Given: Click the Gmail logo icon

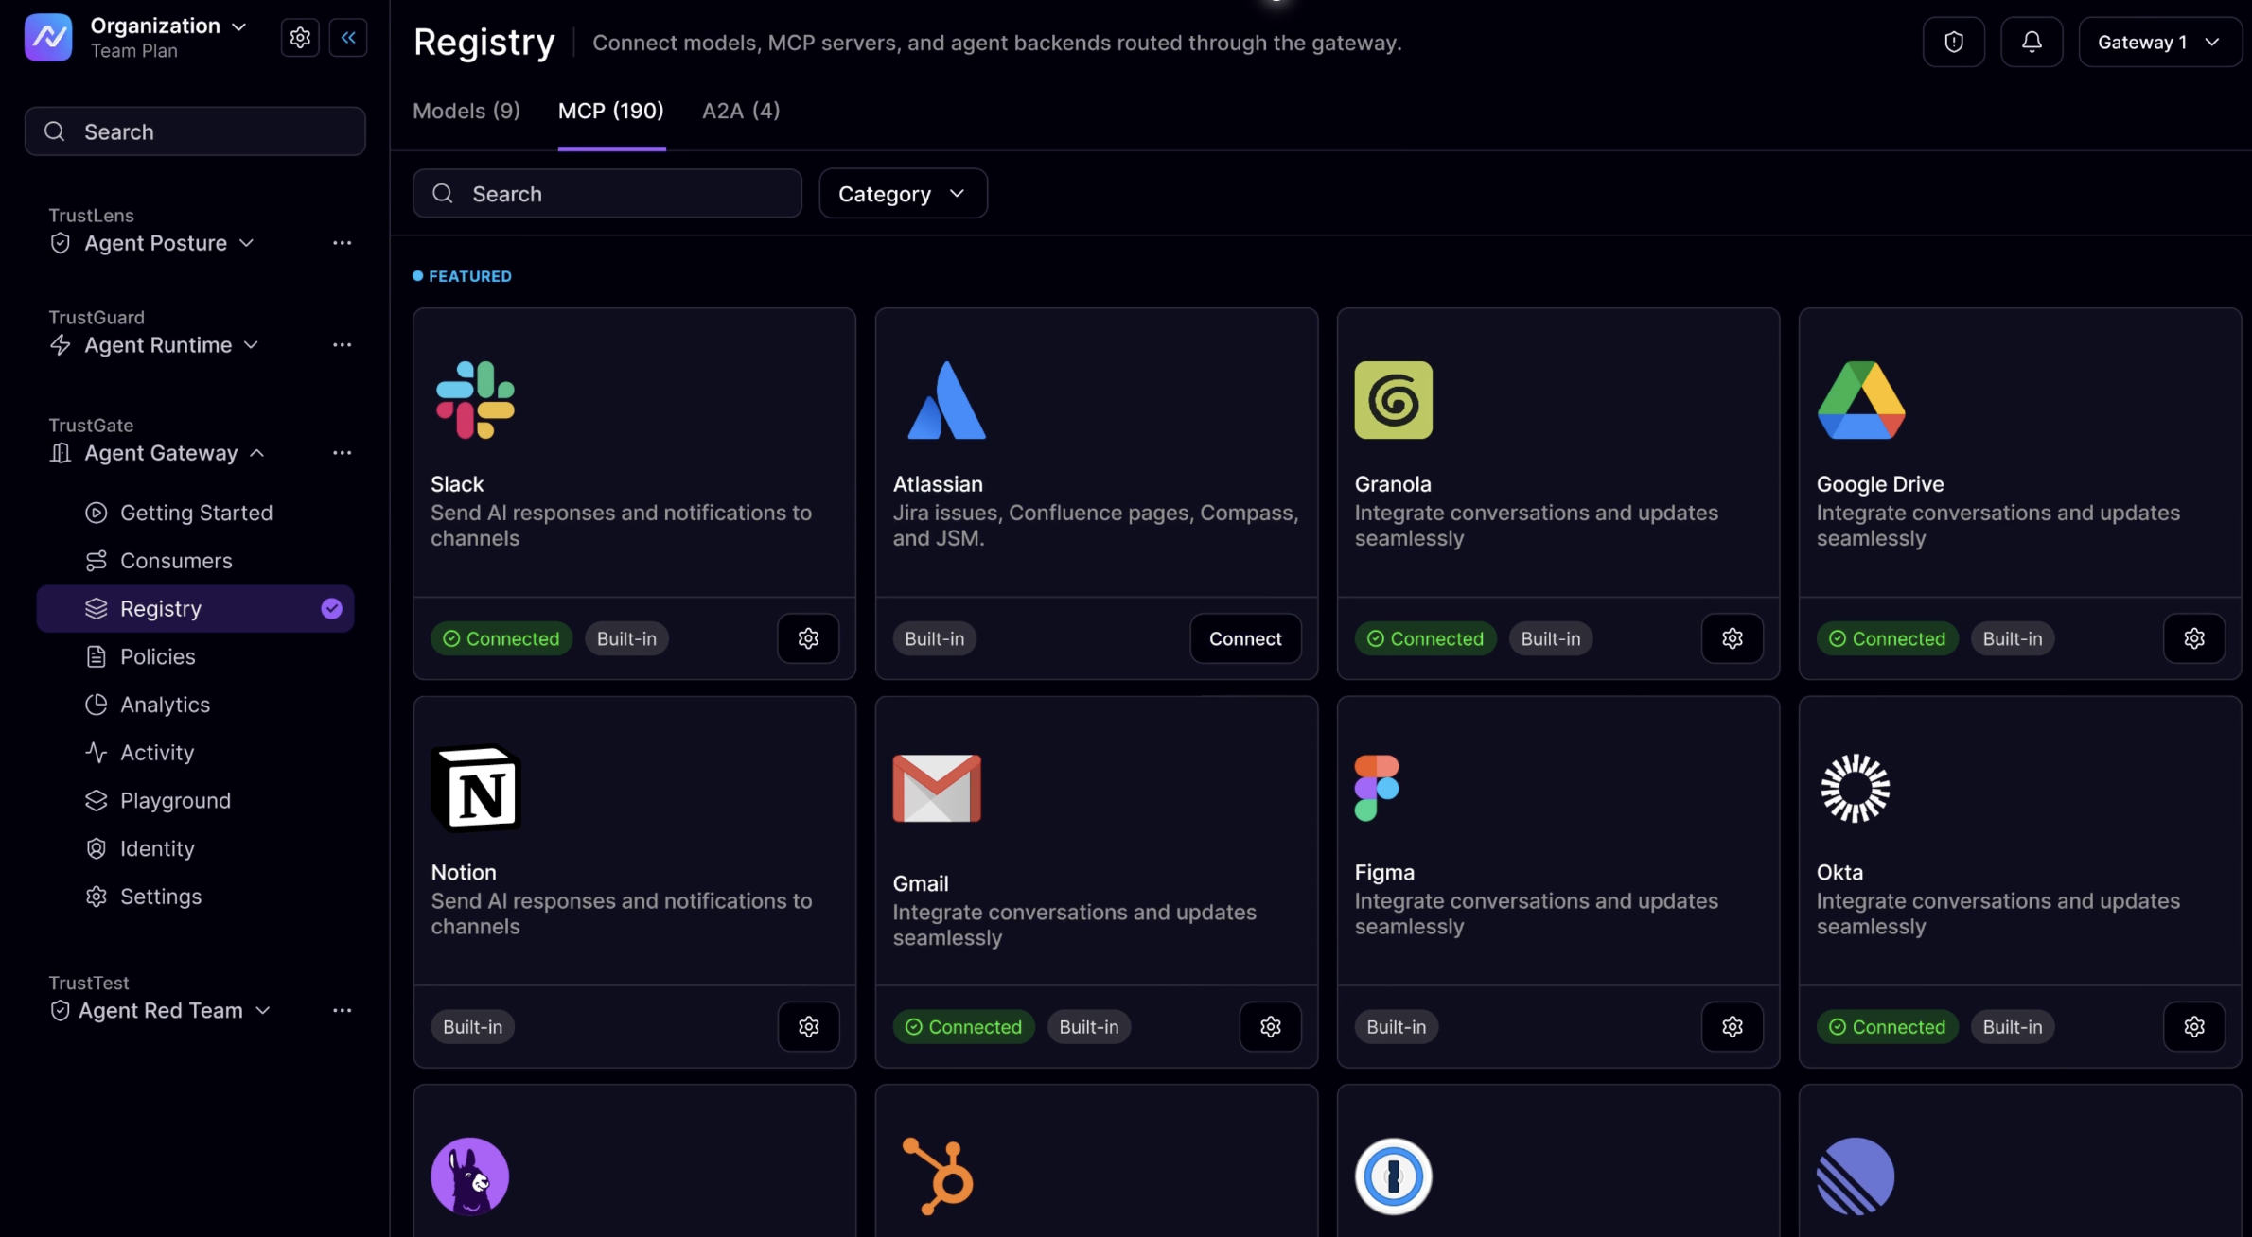Looking at the screenshot, I should tap(937, 789).
